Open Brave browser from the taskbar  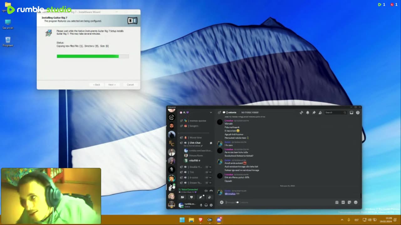(x=200, y=220)
